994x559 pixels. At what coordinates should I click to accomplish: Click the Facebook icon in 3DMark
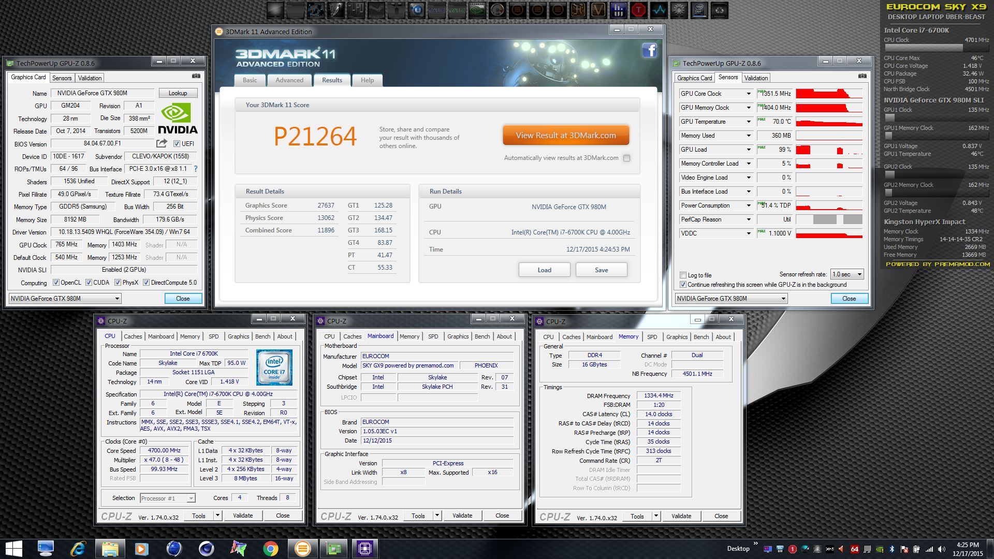coord(649,50)
